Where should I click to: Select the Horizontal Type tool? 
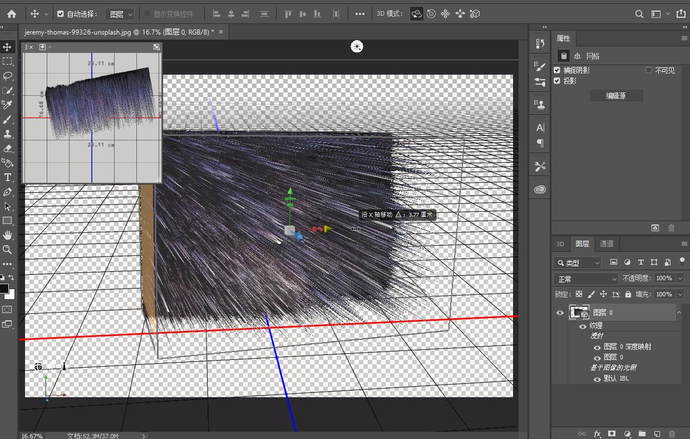point(8,178)
